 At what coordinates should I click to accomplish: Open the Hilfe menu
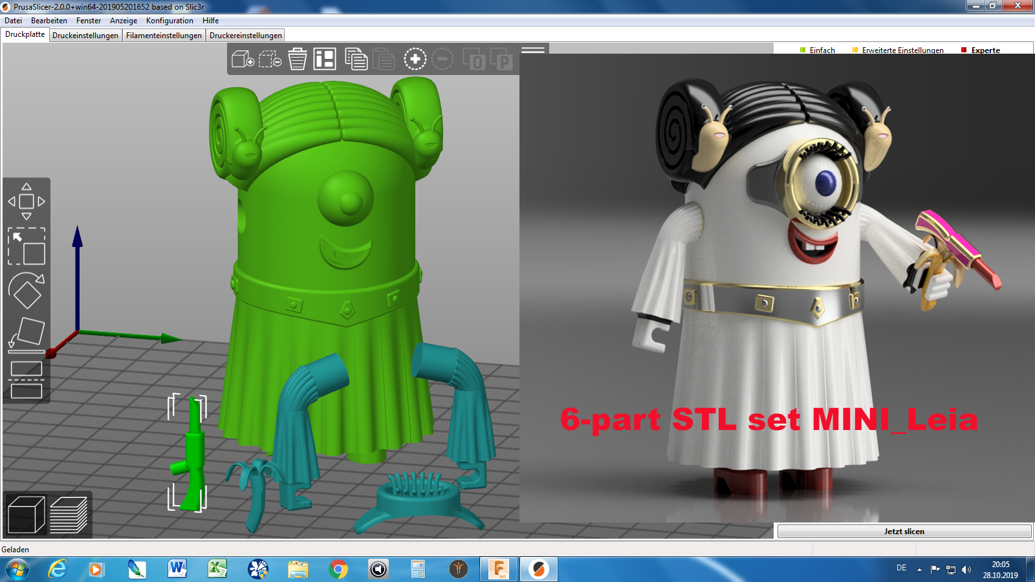211,21
